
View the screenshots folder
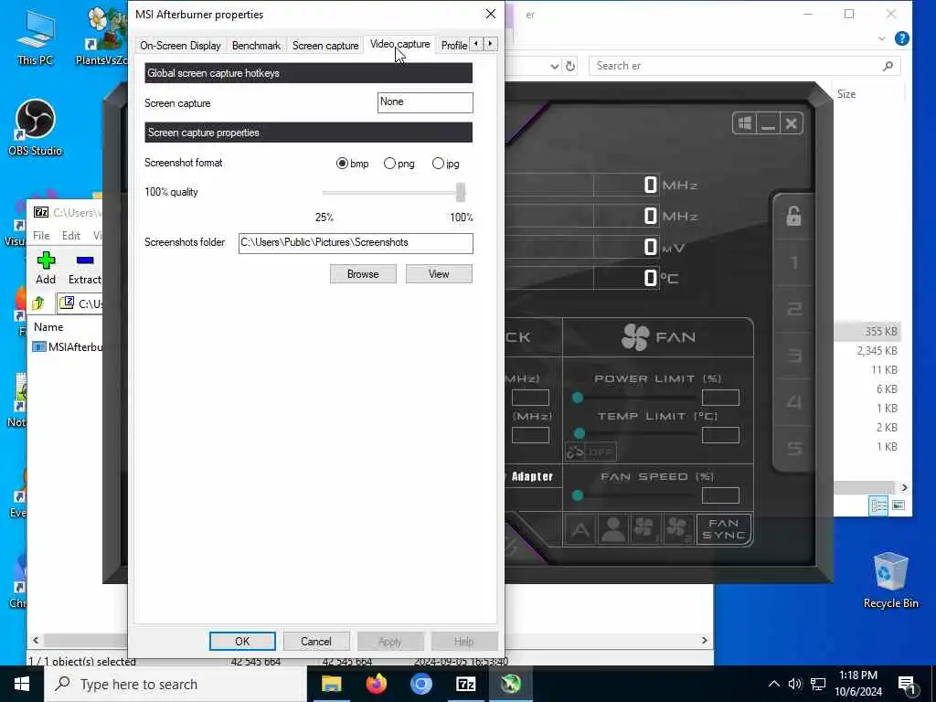[439, 274]
